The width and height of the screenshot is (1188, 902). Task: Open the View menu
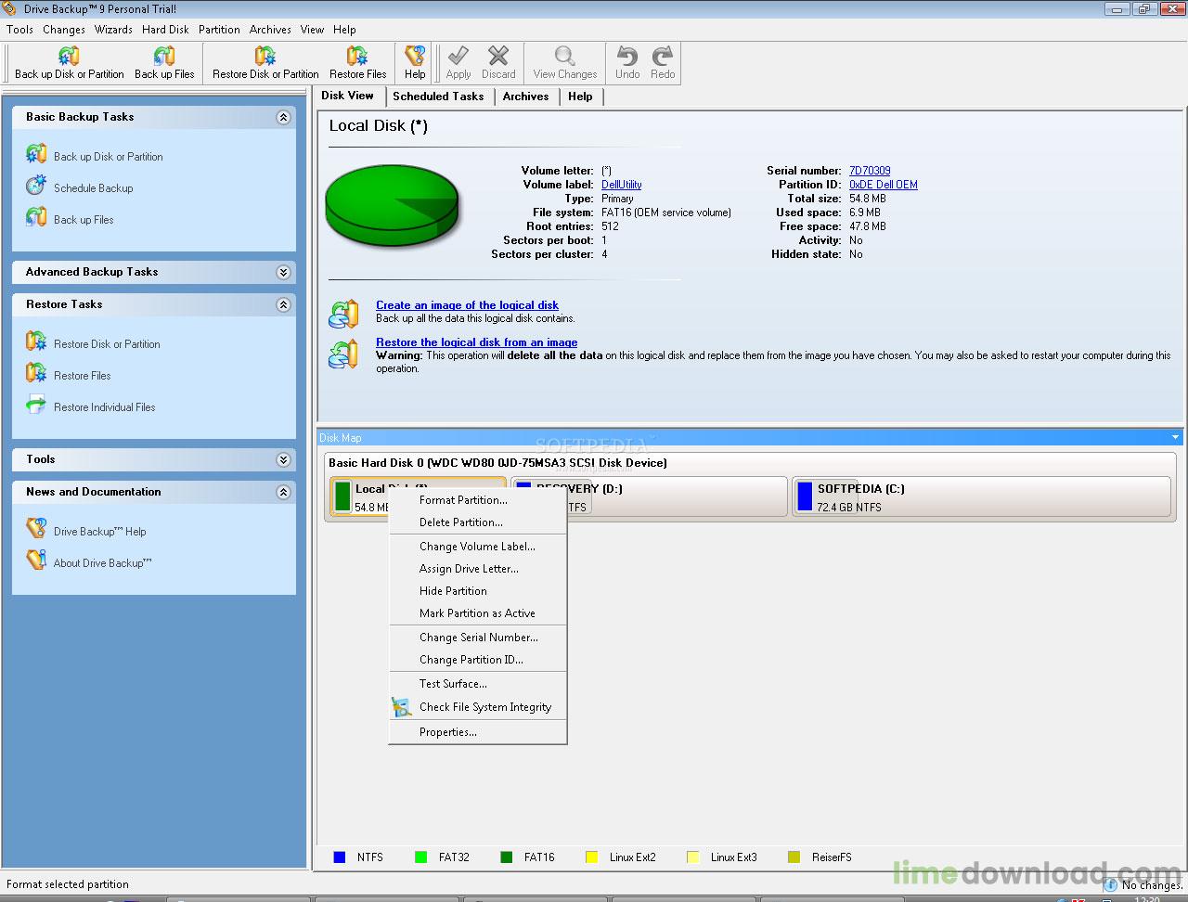[x=312, y=30]
